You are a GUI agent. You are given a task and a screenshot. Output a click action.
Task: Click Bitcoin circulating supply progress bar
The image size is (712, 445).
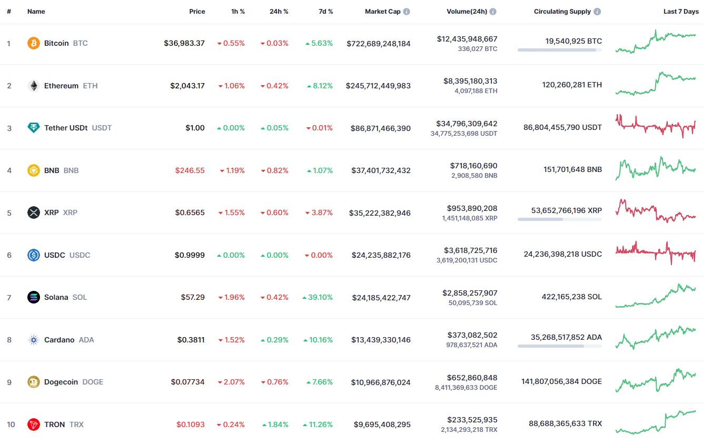(x=560, y=50)
